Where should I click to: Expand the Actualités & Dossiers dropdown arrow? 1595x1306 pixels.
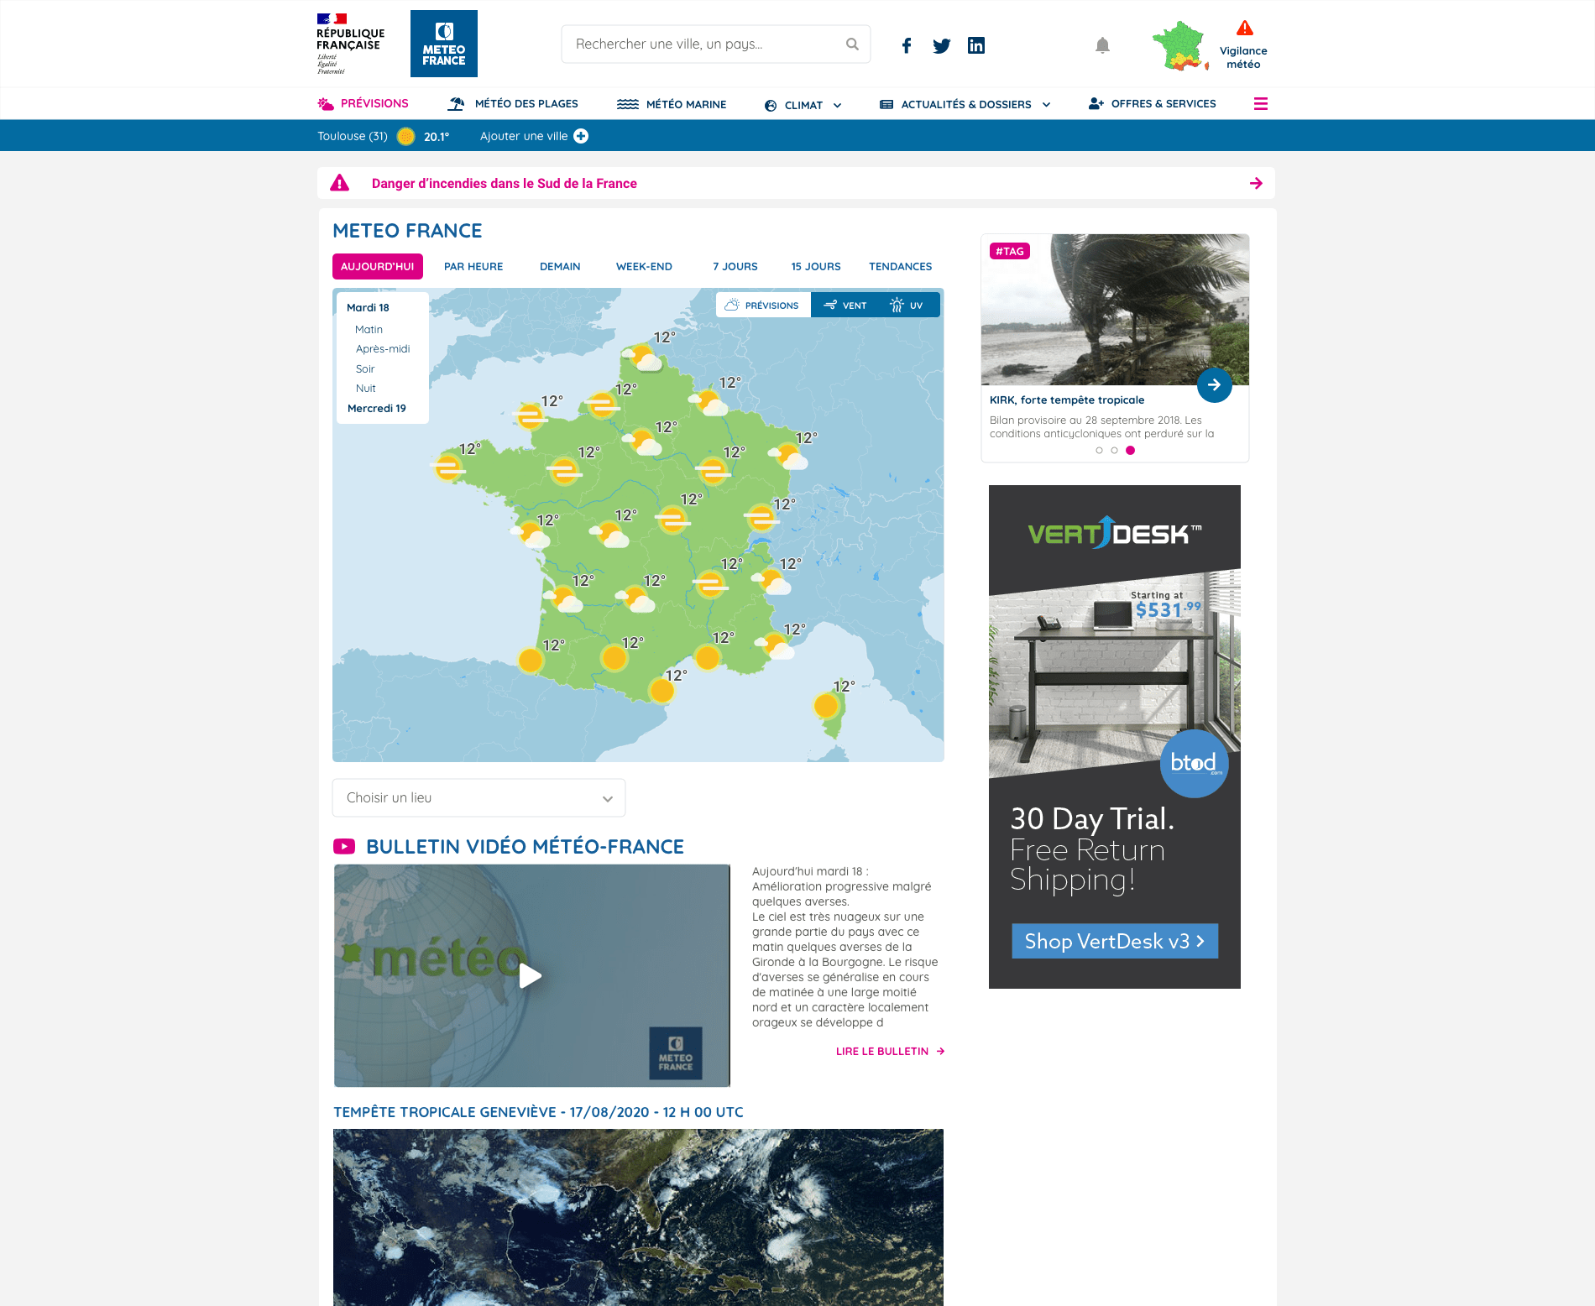1046,105
